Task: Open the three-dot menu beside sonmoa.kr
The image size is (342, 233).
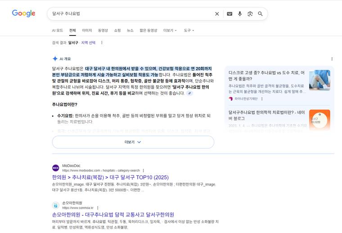Action: pyautogui.click(x=98, y=208)
